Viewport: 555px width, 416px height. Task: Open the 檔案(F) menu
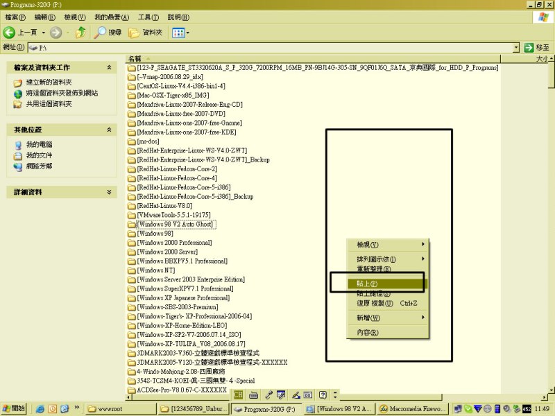coord(15,17)
